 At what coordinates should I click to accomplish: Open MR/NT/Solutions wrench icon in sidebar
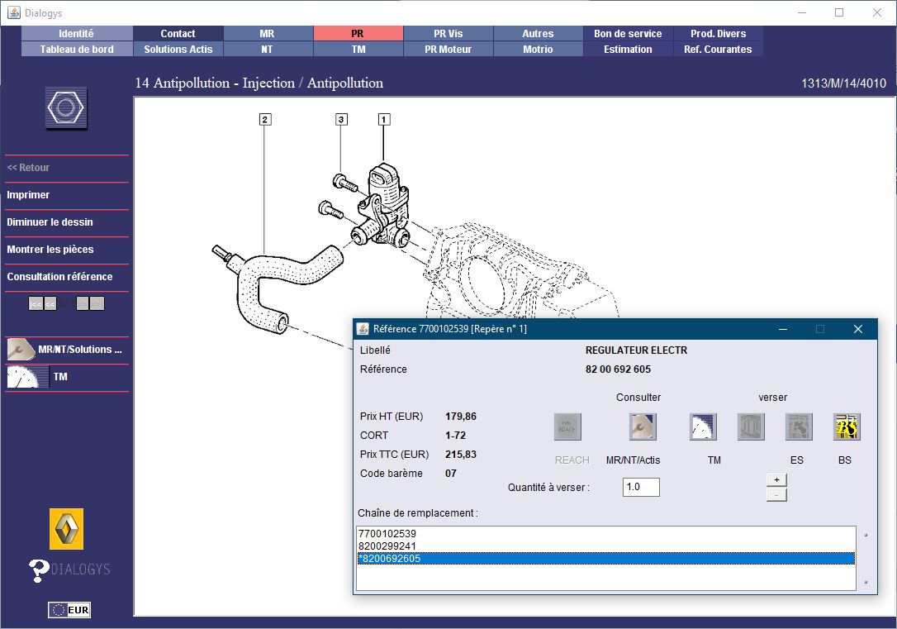coord(21,350)
